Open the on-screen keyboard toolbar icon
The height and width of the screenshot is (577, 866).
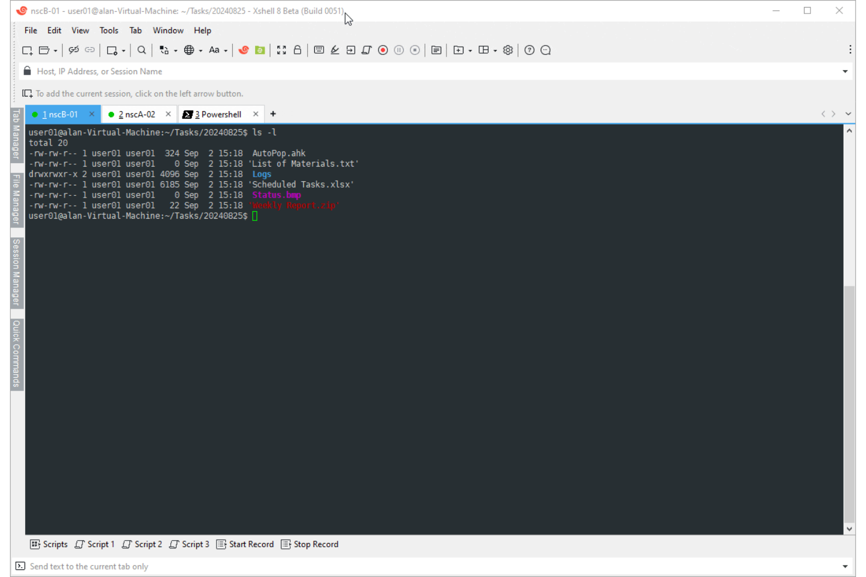click(319, 50)
